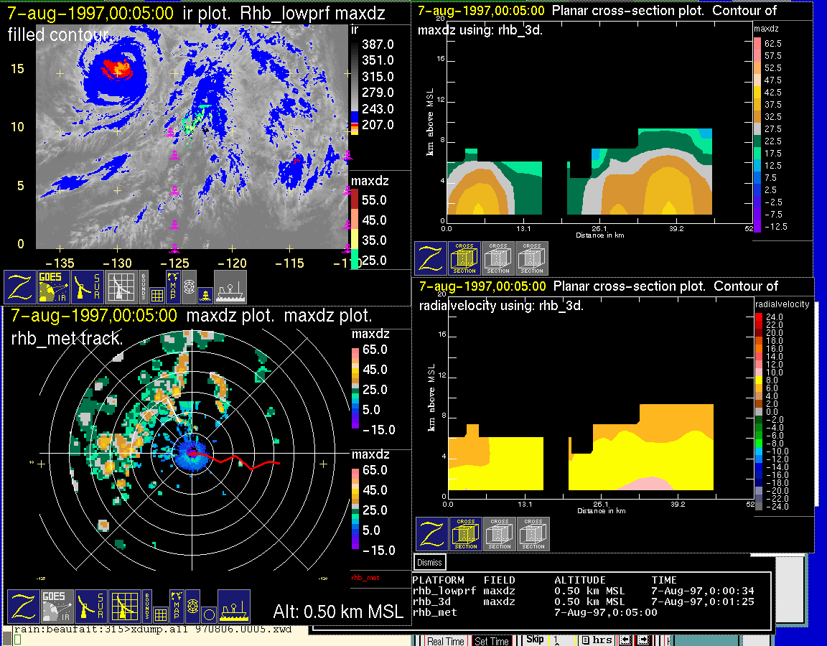The width and height of the screenshot is (827, 646).
Task: Click the Real Time button
Action: [x=445, y=641]
